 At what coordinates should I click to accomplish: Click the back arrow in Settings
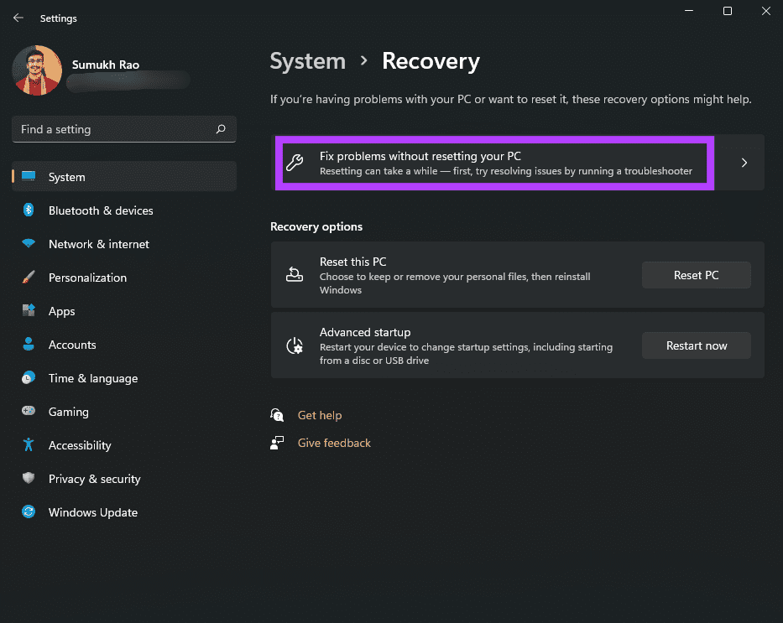coord(18,18)
